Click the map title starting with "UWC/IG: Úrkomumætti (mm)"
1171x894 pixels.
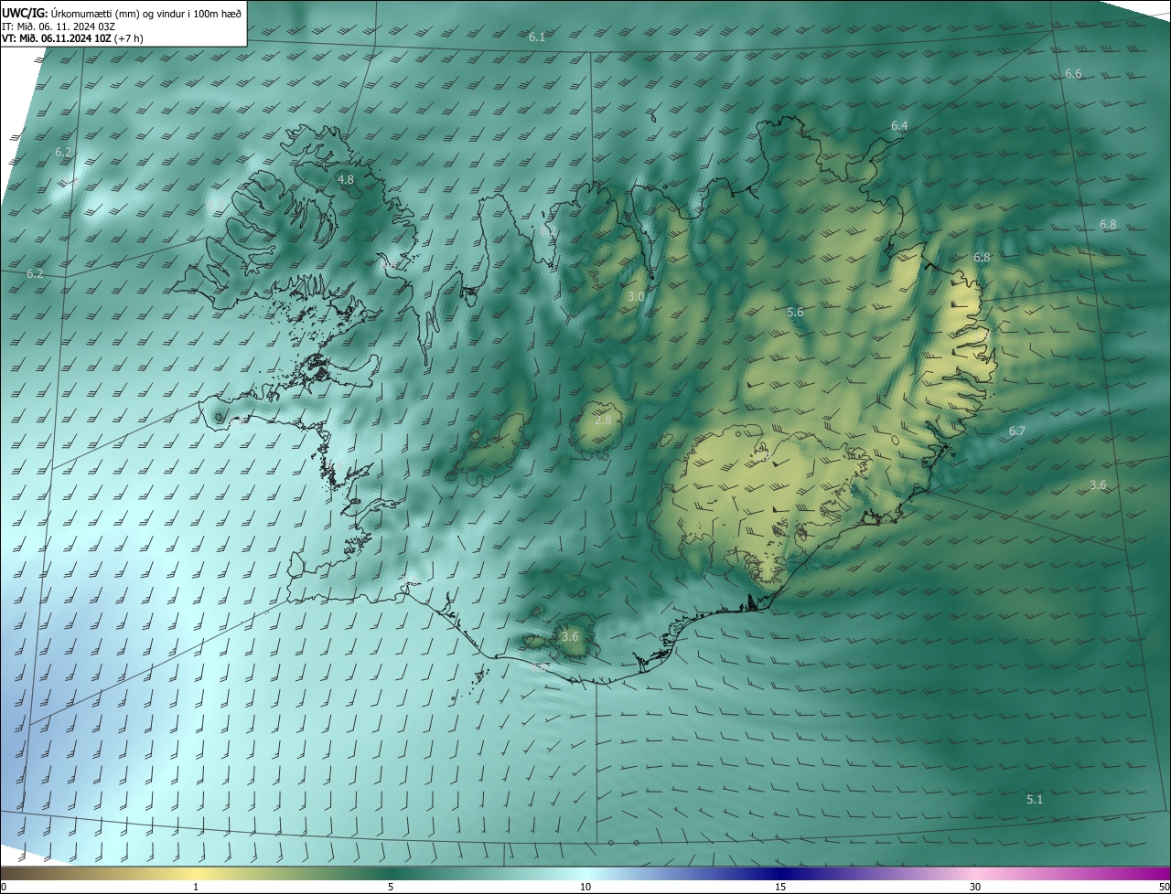(x=122, y=13)
